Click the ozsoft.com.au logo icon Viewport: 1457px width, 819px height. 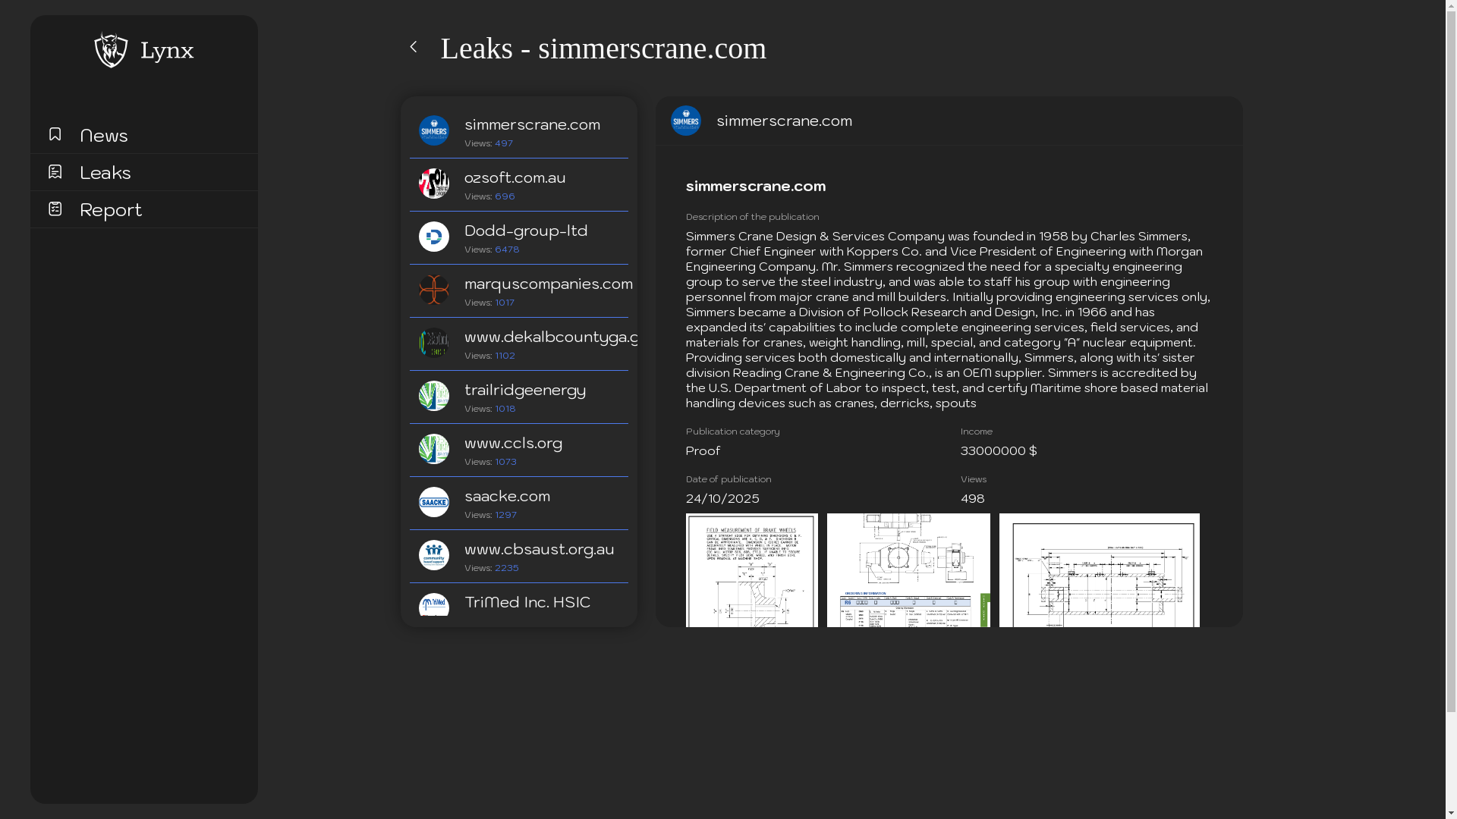[x=434, y=184]
